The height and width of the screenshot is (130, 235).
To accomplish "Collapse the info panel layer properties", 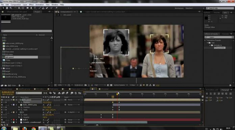I will tap(11, 100).
